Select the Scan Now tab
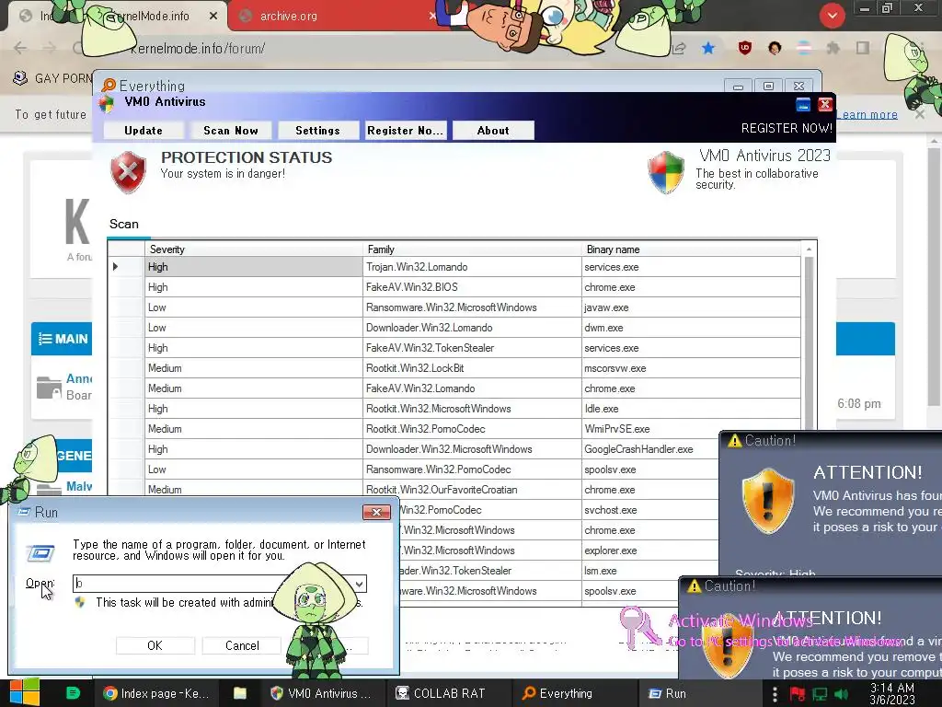This screenshot has height=707, width=942. point(231,131)
